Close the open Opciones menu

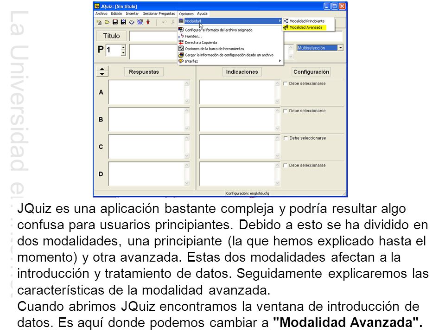186,13
